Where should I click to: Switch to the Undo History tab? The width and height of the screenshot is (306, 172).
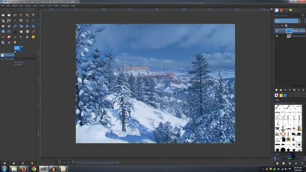click(x=291, y=10)
